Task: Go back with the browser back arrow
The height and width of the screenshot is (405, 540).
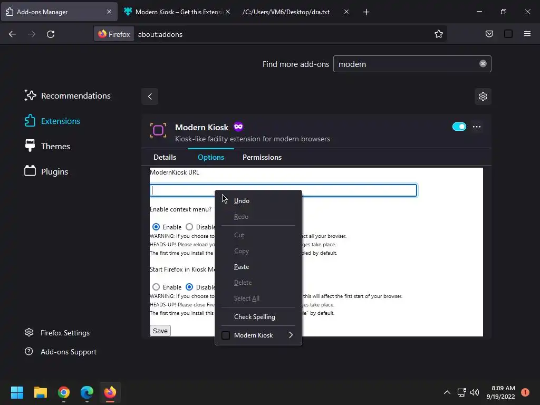Action: 13,34
